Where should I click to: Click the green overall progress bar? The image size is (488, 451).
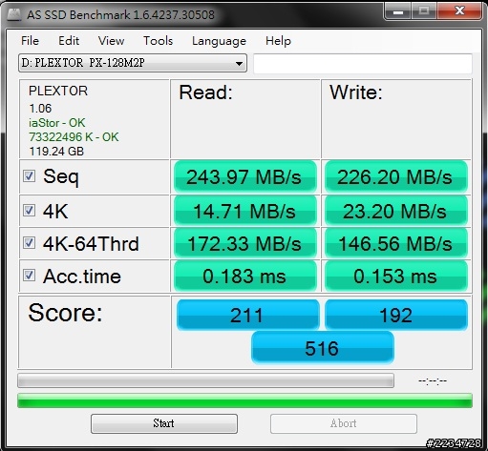(244, 400)
